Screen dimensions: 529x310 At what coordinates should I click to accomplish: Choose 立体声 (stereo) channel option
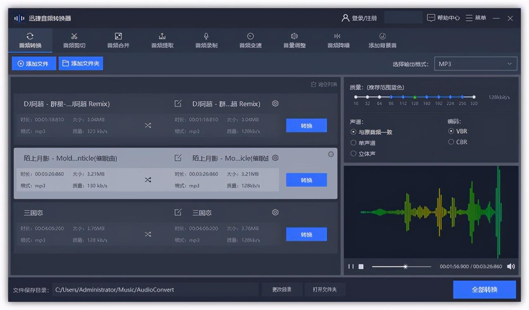353,153
